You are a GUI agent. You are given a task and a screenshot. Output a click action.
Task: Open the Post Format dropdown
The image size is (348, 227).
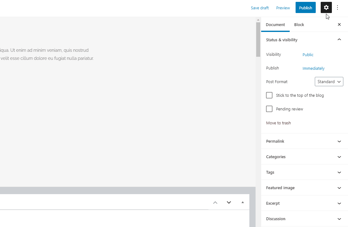point(329,82)
